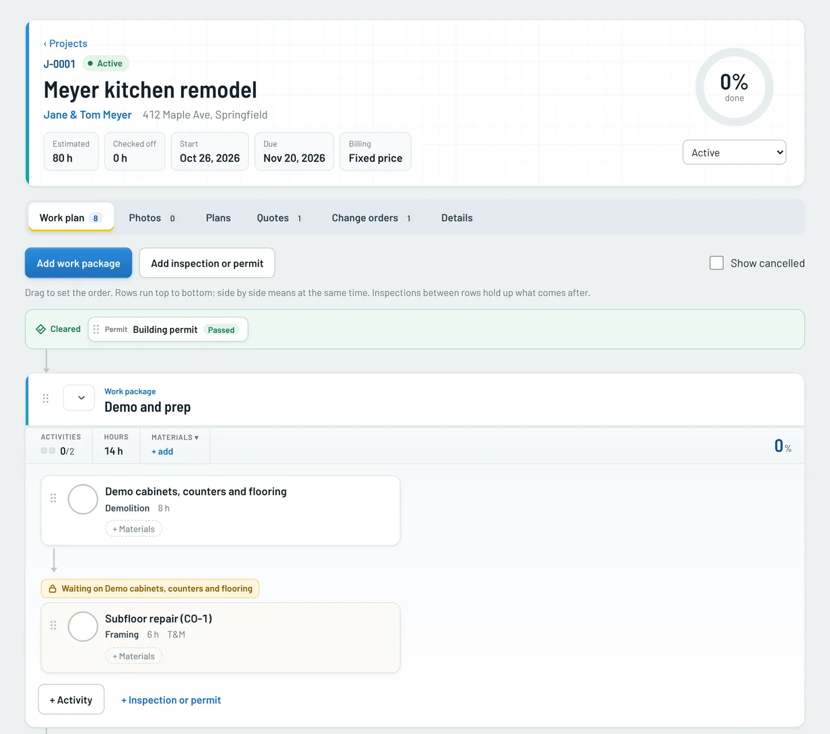830x734 pixels.
Task: Check off Subfloor repair (CO-1) activity
Action: (83, 626)
